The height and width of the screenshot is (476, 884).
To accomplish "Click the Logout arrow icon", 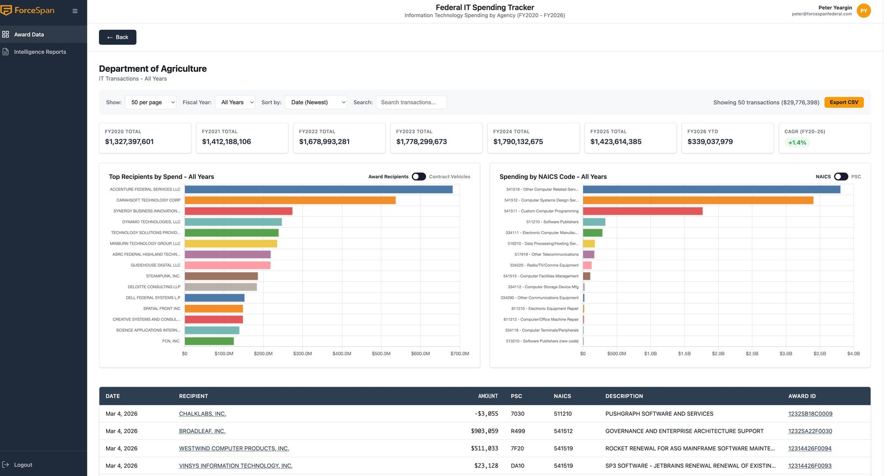I will pyautogui.click(x=6, y=465).
